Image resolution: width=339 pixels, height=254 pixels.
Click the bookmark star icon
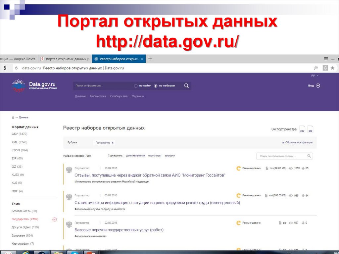[x=332, y=68]
